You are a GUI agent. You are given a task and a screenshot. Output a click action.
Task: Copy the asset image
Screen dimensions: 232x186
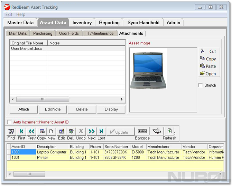tap(208, 59)
